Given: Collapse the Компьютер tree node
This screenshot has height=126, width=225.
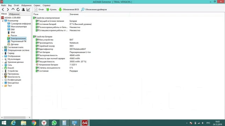Looking at the screenshot, I should coord(2,21).
